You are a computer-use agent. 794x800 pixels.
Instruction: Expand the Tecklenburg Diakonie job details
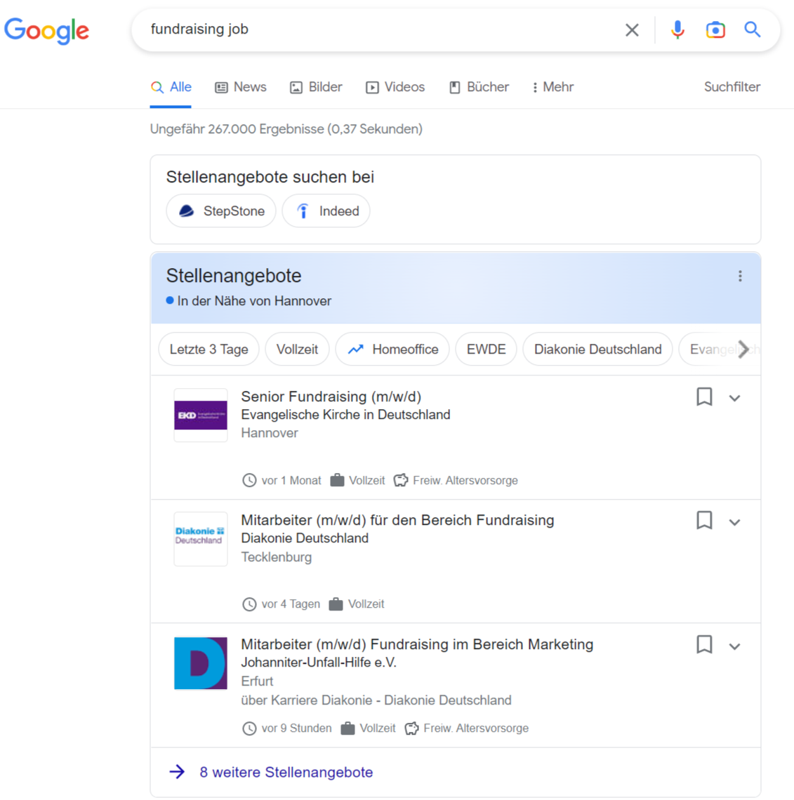pos(734,522)
